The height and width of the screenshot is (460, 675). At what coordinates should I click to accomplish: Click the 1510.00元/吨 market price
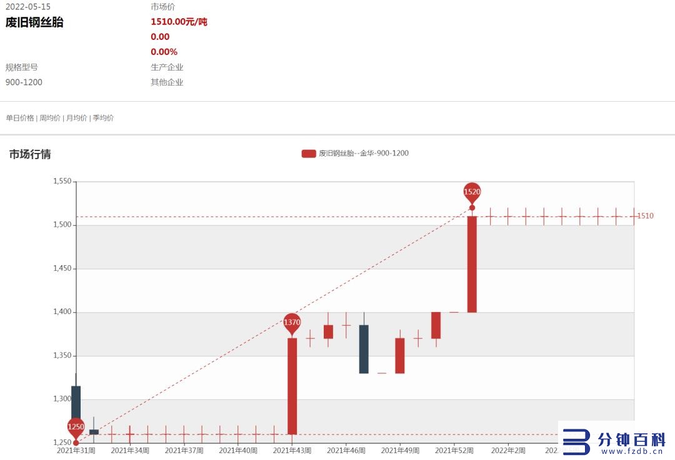point(179,21)
